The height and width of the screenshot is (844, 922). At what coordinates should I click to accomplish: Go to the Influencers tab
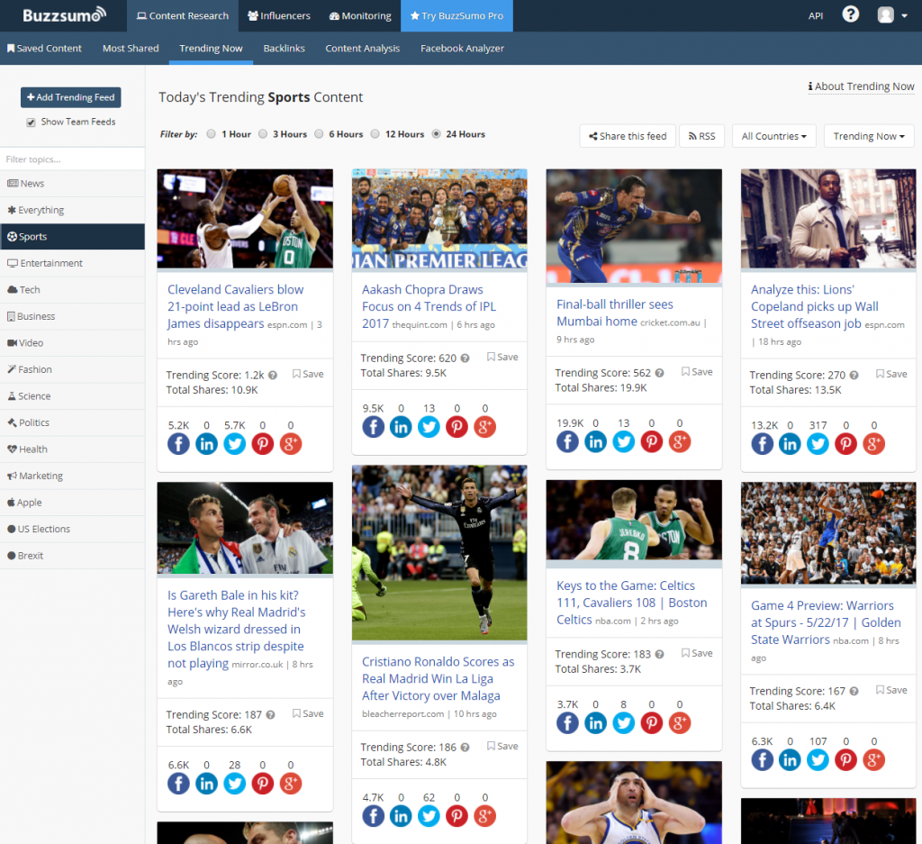click(x=279, y=16)
